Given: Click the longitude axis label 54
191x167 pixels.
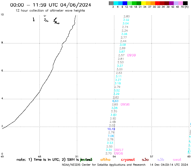Looking at the screenshot, I should click(114, 156).
